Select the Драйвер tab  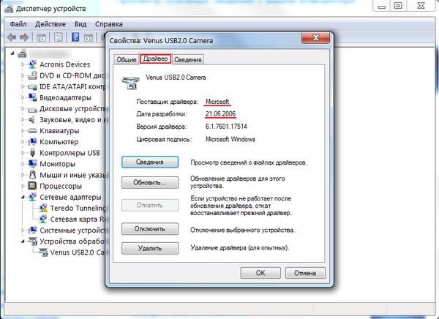[155, 59]
